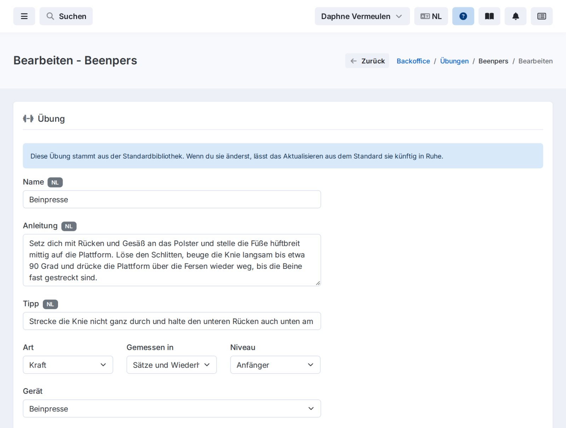Open the Art dropdown showing Kraft

pos(68,365)
